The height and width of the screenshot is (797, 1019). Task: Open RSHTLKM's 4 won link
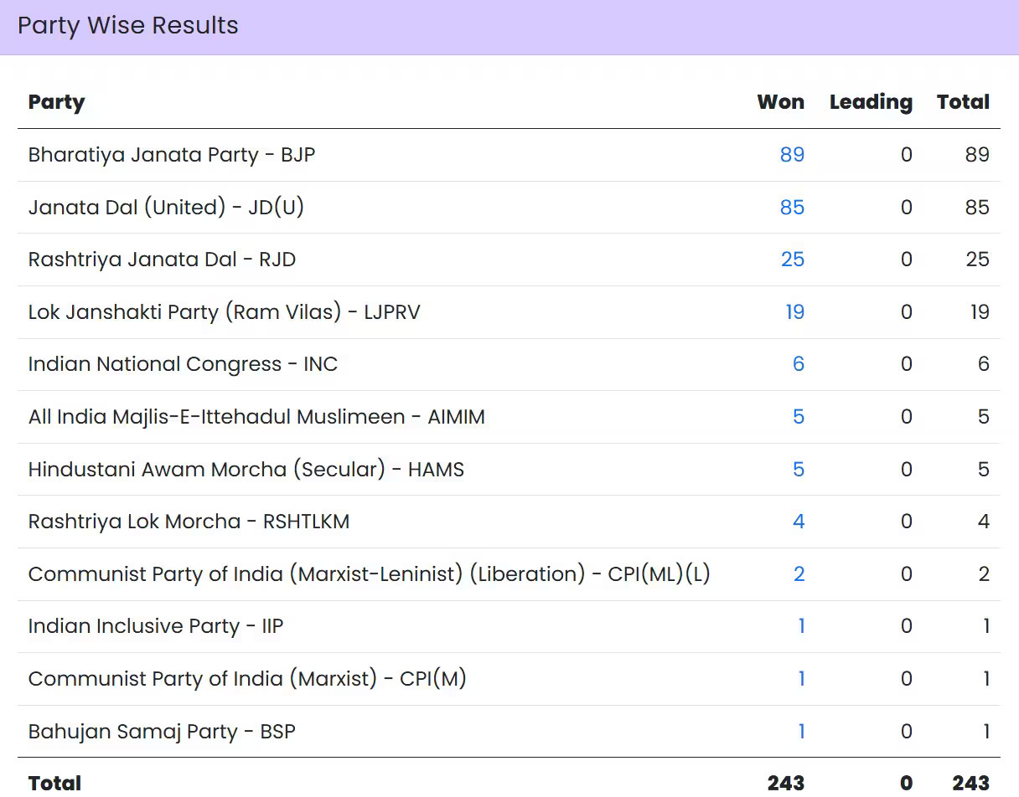(x=798, y=522)
